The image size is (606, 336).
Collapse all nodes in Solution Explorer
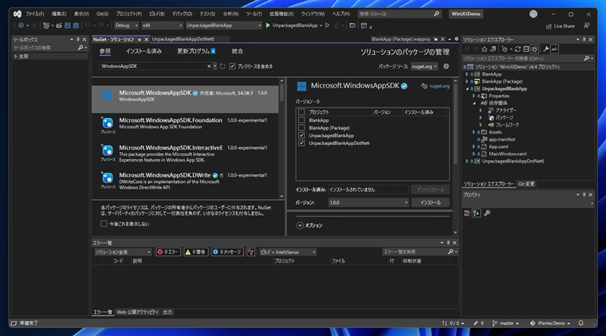(x=526, y=49)
